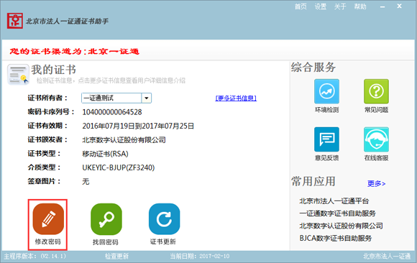Screen dimensions: 417x263
Task: Open the 帮助 menu item
Action: [x=360, y=6]
